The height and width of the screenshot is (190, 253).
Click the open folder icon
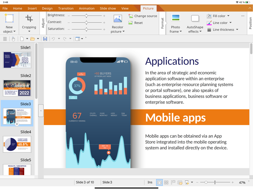click(x=32, y=39)
